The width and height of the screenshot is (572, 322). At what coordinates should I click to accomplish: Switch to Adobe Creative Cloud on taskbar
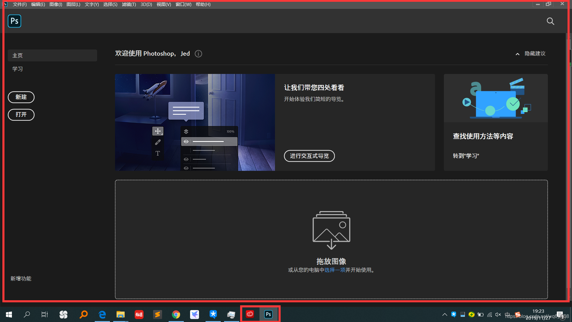point(250,314)
